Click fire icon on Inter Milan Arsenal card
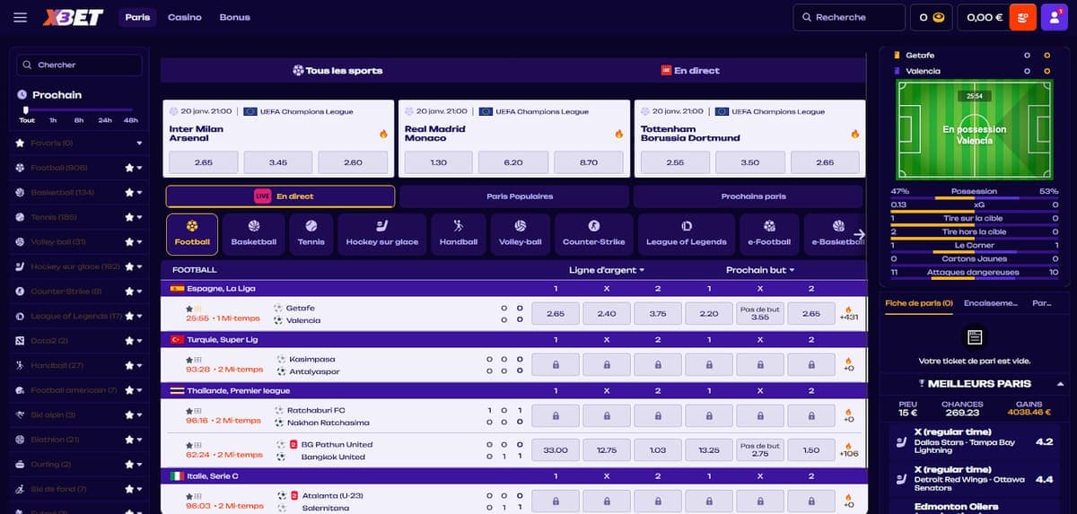 point(383,134)
